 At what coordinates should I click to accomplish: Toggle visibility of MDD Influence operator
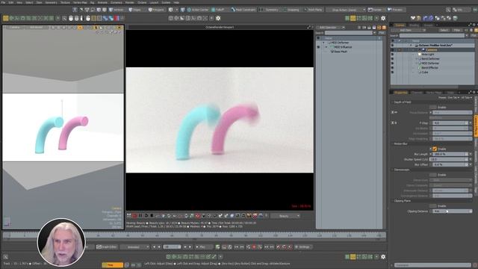coord(318,47)
